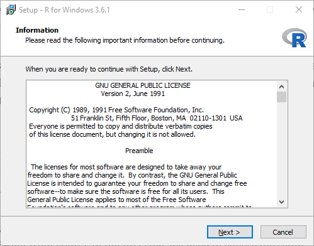Click the GNU GENERAL PUBLIC LICENSE heading
This screenshot has width=314, height=246.
pyautogui.click(x=143, y=85)
